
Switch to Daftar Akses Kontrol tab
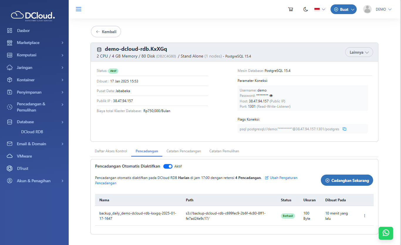coord(111,151)
